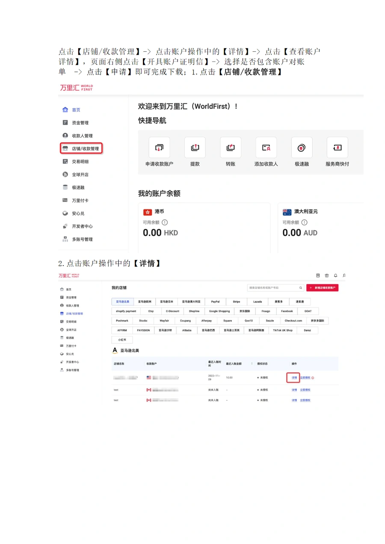Image resolution: width=385 pixels, height=544 pixels.
Task: Open the 提款 withdraw shortcut icon
Action: click(195, 148)
